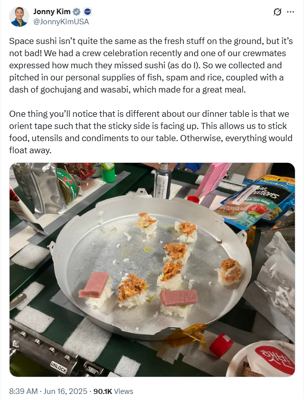Open the space sushi photo
The height and width of the screenshot is (399, 304).
tap(152, 270)
